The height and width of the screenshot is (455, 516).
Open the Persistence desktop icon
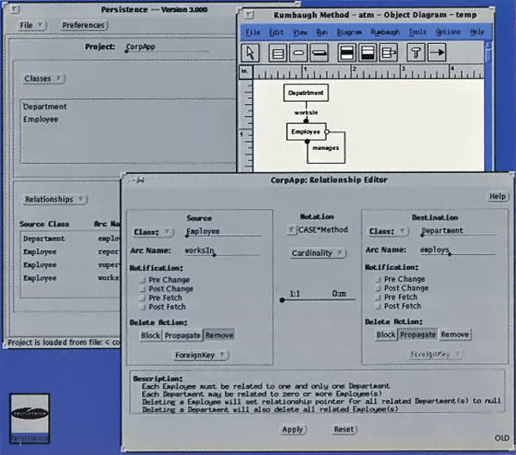pyautogui.click(x=29, y=419)
